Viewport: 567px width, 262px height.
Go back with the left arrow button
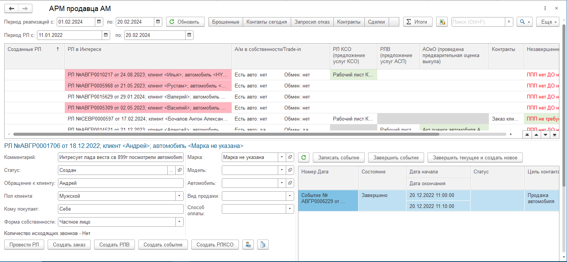tap(11, 8)
